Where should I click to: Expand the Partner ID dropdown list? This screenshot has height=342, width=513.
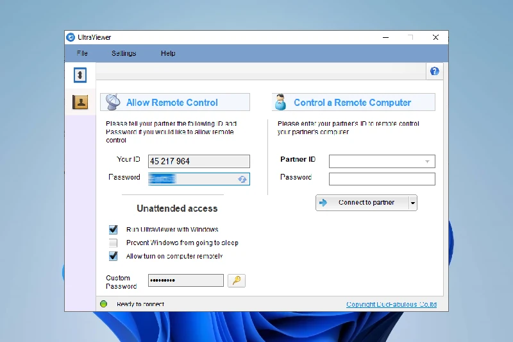427,162
